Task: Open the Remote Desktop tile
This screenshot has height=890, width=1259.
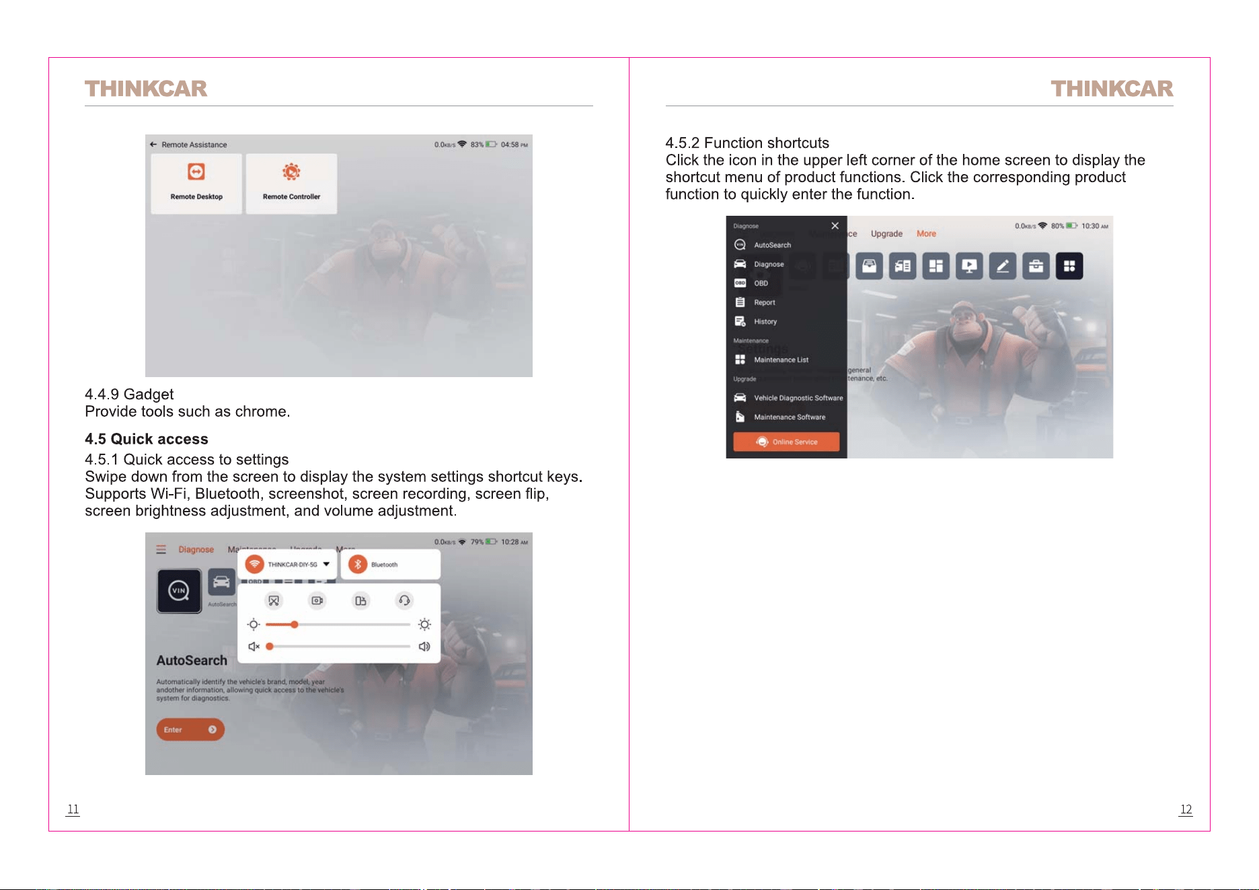Action: click(x=196, y=184)
